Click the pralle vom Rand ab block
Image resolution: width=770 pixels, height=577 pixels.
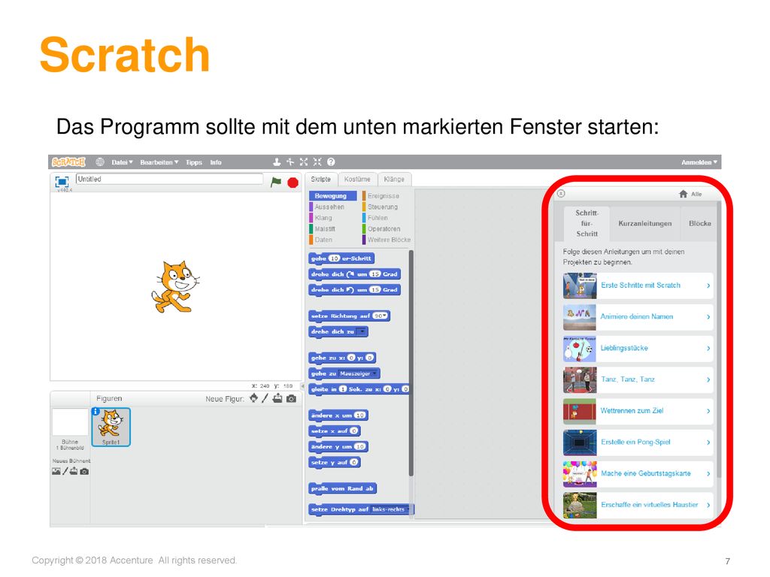pos(343,488)
